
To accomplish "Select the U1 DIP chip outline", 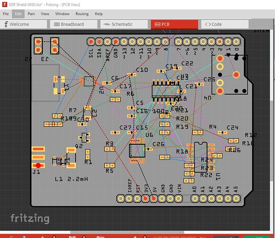I will point(201,157).
